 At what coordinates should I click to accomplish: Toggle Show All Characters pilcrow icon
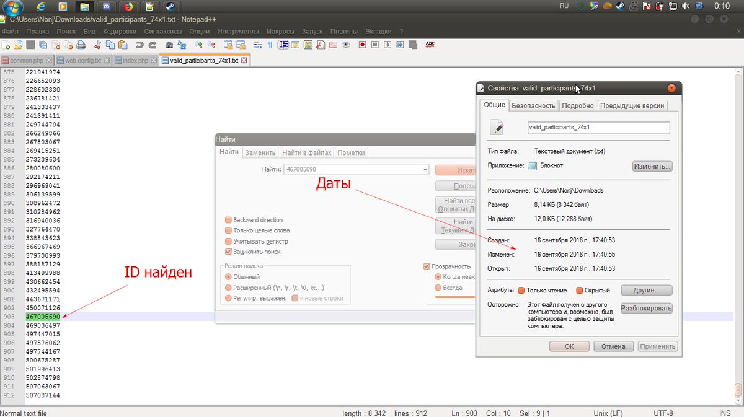(x=270, y=45)
